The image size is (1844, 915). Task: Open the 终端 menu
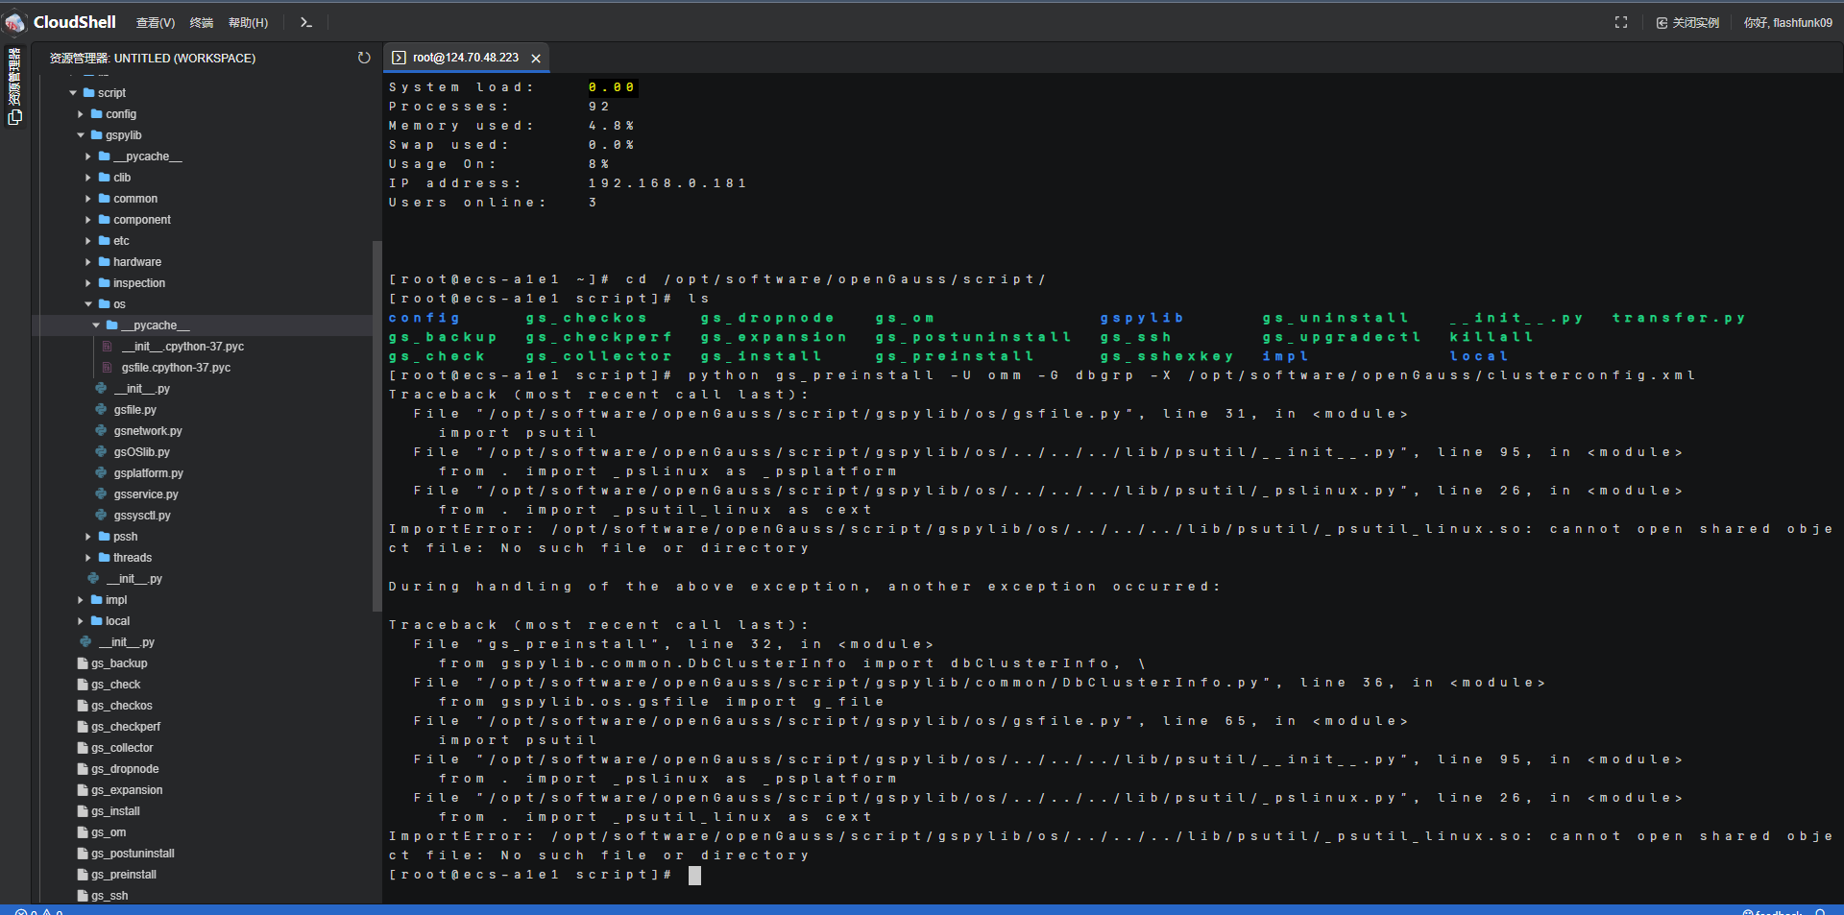tap(202, 22)
